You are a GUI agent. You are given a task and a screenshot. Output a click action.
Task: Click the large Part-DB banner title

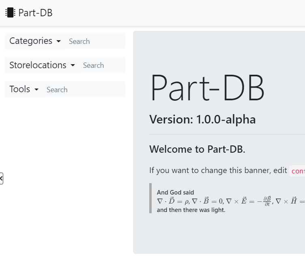pos(207,88)
